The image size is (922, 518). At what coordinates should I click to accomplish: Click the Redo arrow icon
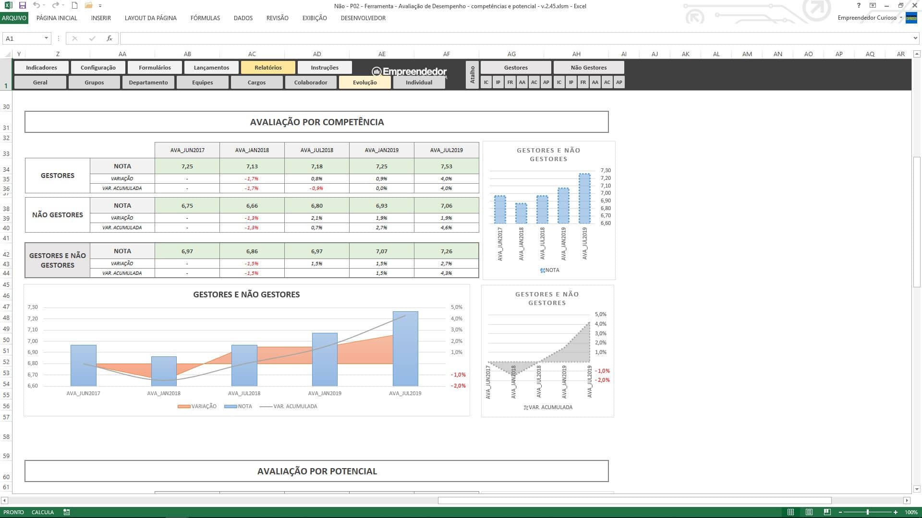(x=55, y=6)
